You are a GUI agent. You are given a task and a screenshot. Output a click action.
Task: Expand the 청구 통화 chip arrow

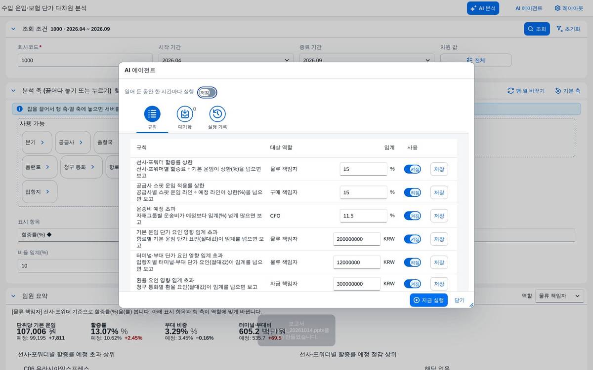click(x=92, y=167)
